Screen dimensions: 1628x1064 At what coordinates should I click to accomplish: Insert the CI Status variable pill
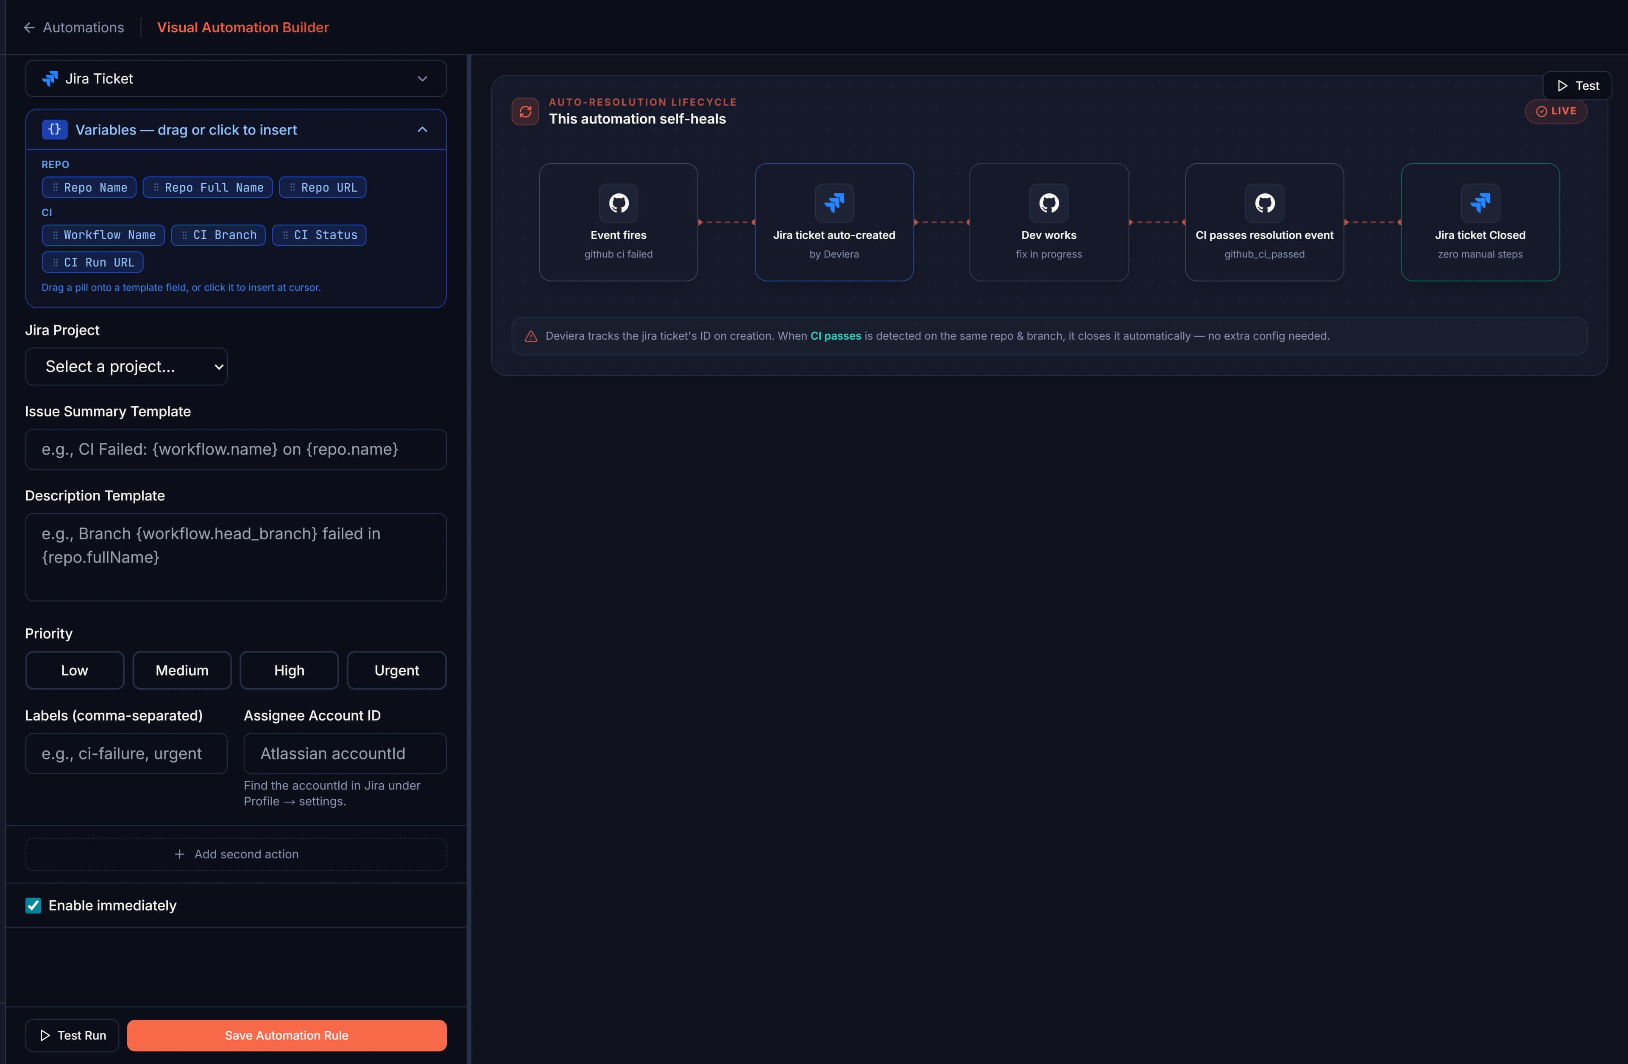[x=319, y=235]
